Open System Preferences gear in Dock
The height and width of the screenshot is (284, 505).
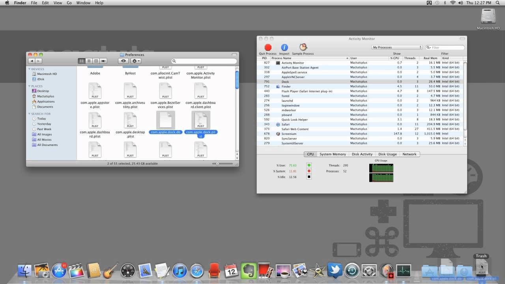click(369, 271)
